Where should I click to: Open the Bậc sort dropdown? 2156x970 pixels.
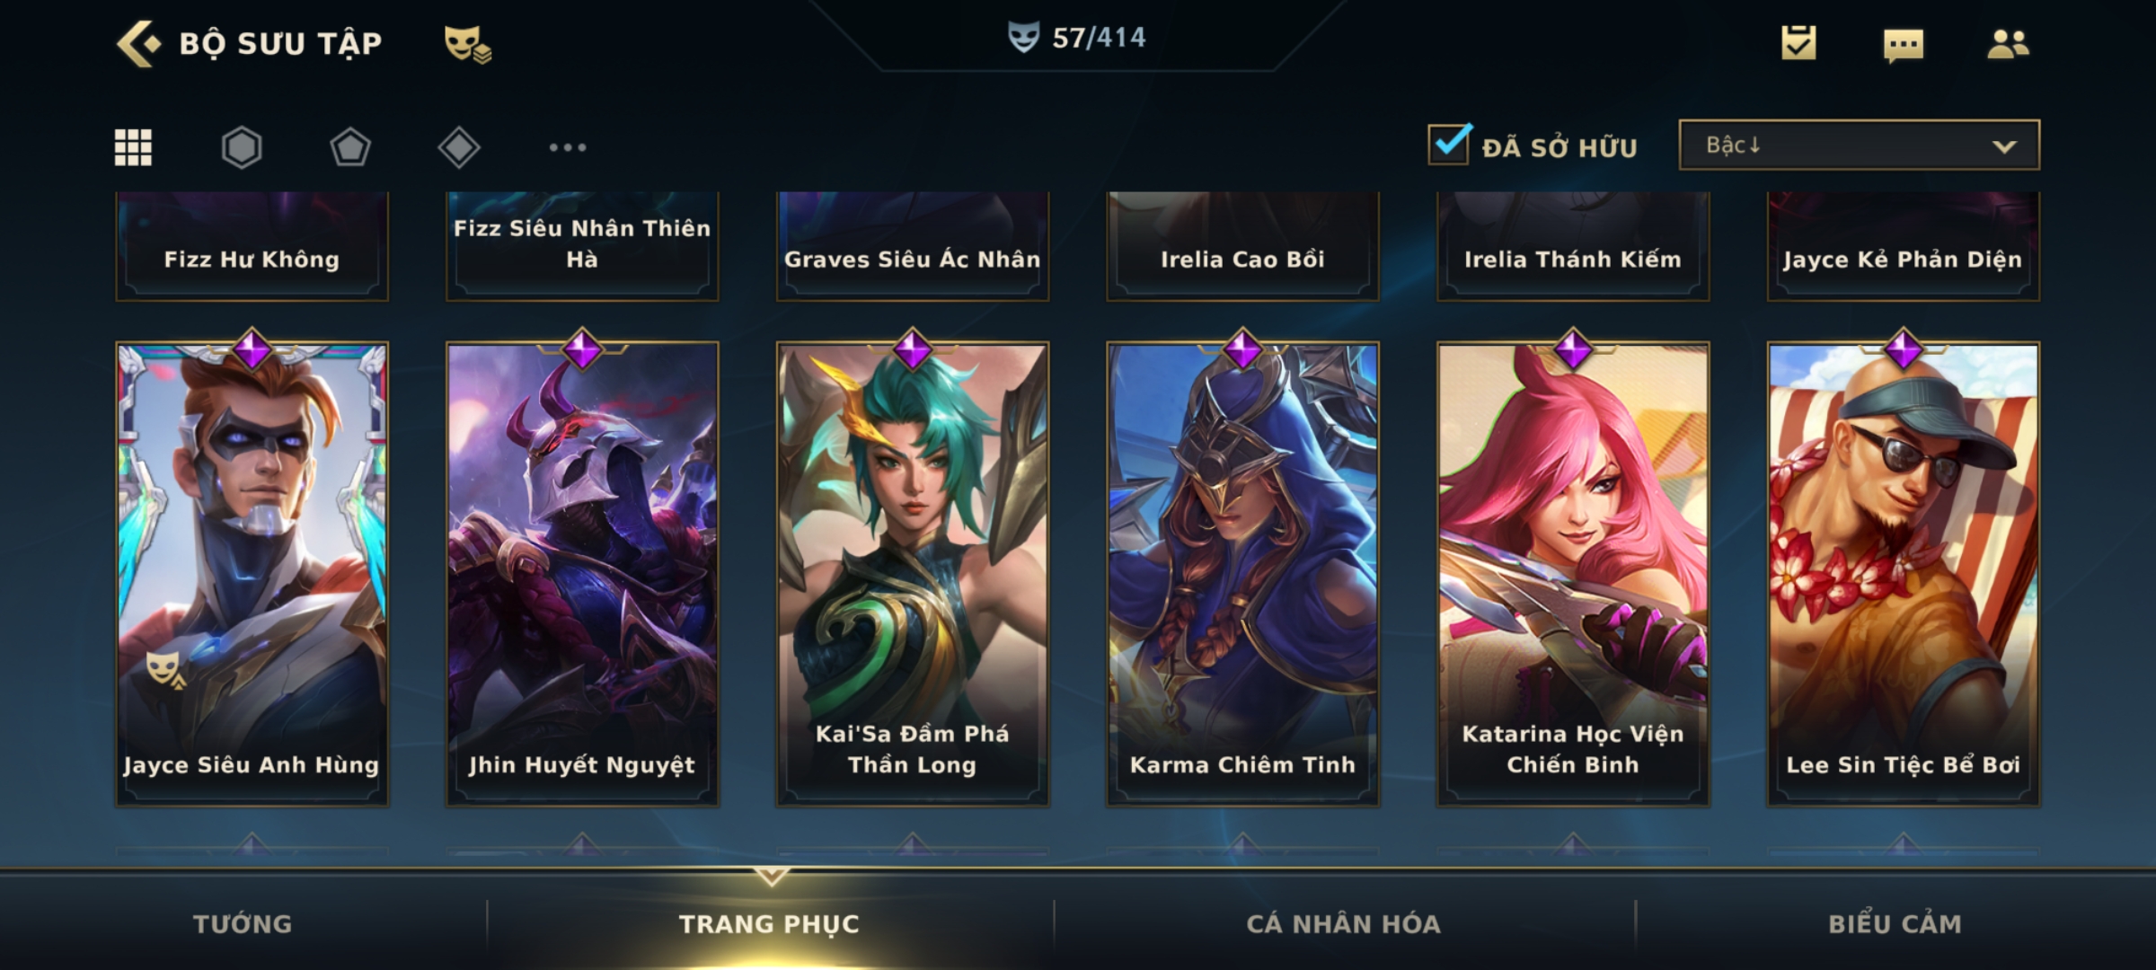point(1859,145)
